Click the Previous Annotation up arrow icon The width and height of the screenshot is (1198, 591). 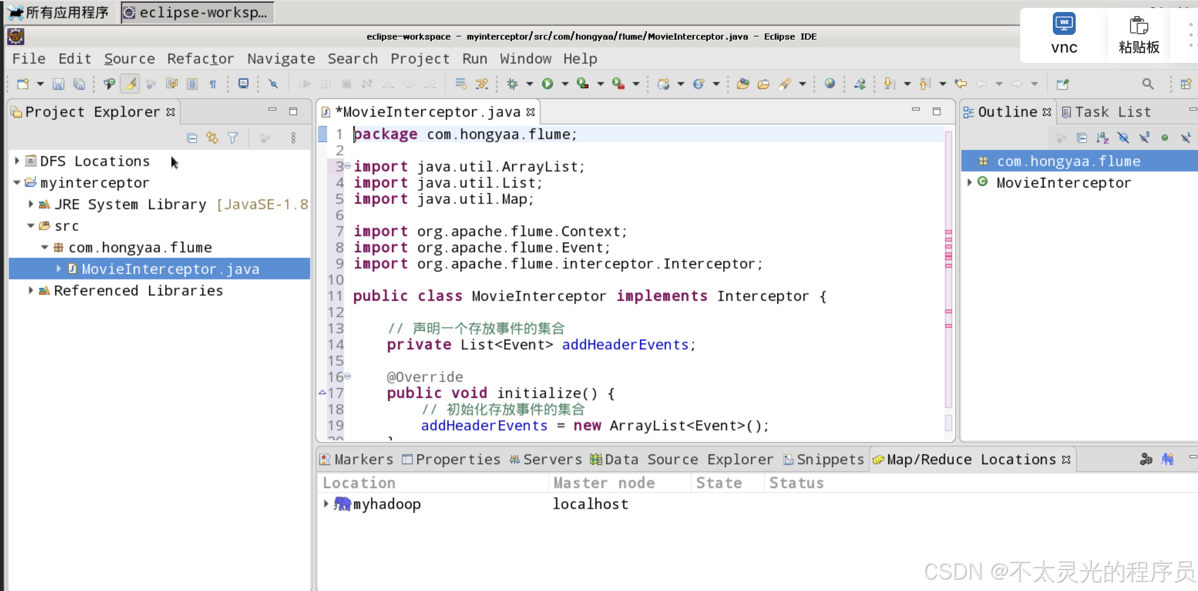(x=924, y=84)
